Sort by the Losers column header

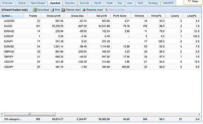click(x=174, y=16)
